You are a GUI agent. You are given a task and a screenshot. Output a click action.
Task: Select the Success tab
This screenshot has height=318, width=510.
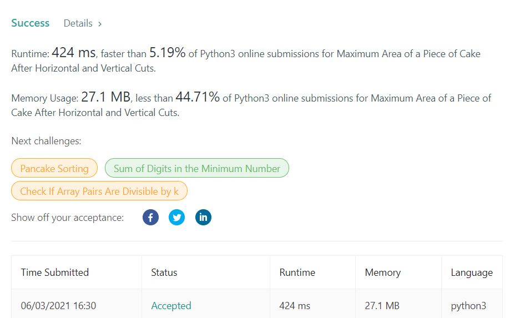pyautogui.click(x=31, y=23)
